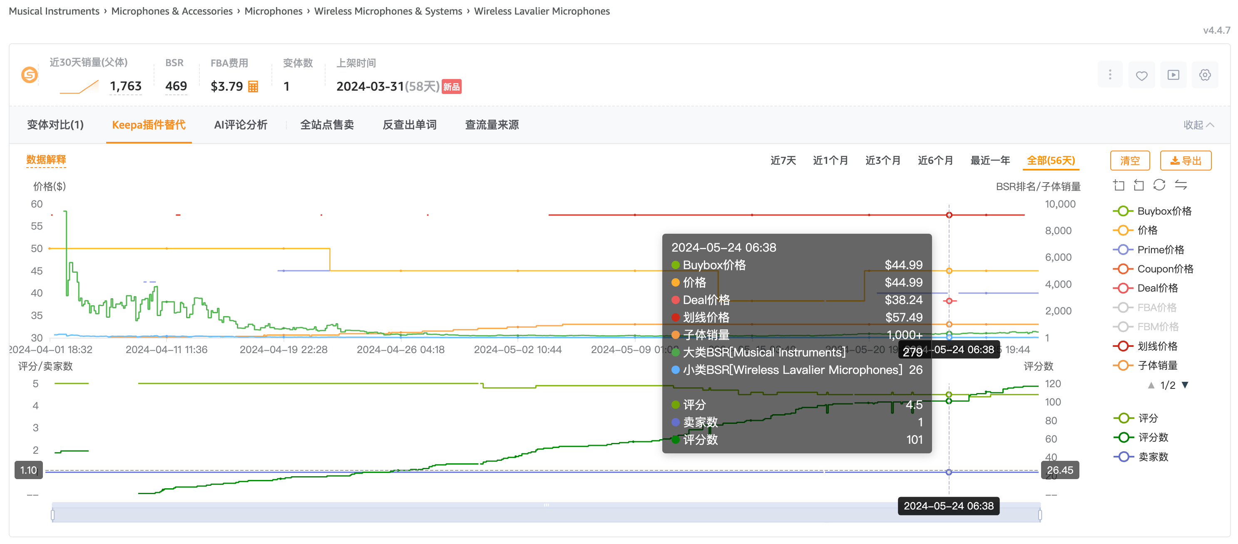
Task: Click Microphones & Accessories breadcrumb
Action: pos(172,11)
